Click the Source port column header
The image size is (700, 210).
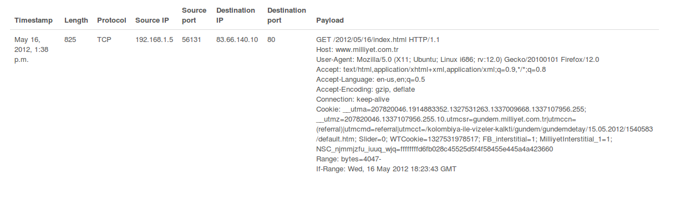[x=194, y=15]
